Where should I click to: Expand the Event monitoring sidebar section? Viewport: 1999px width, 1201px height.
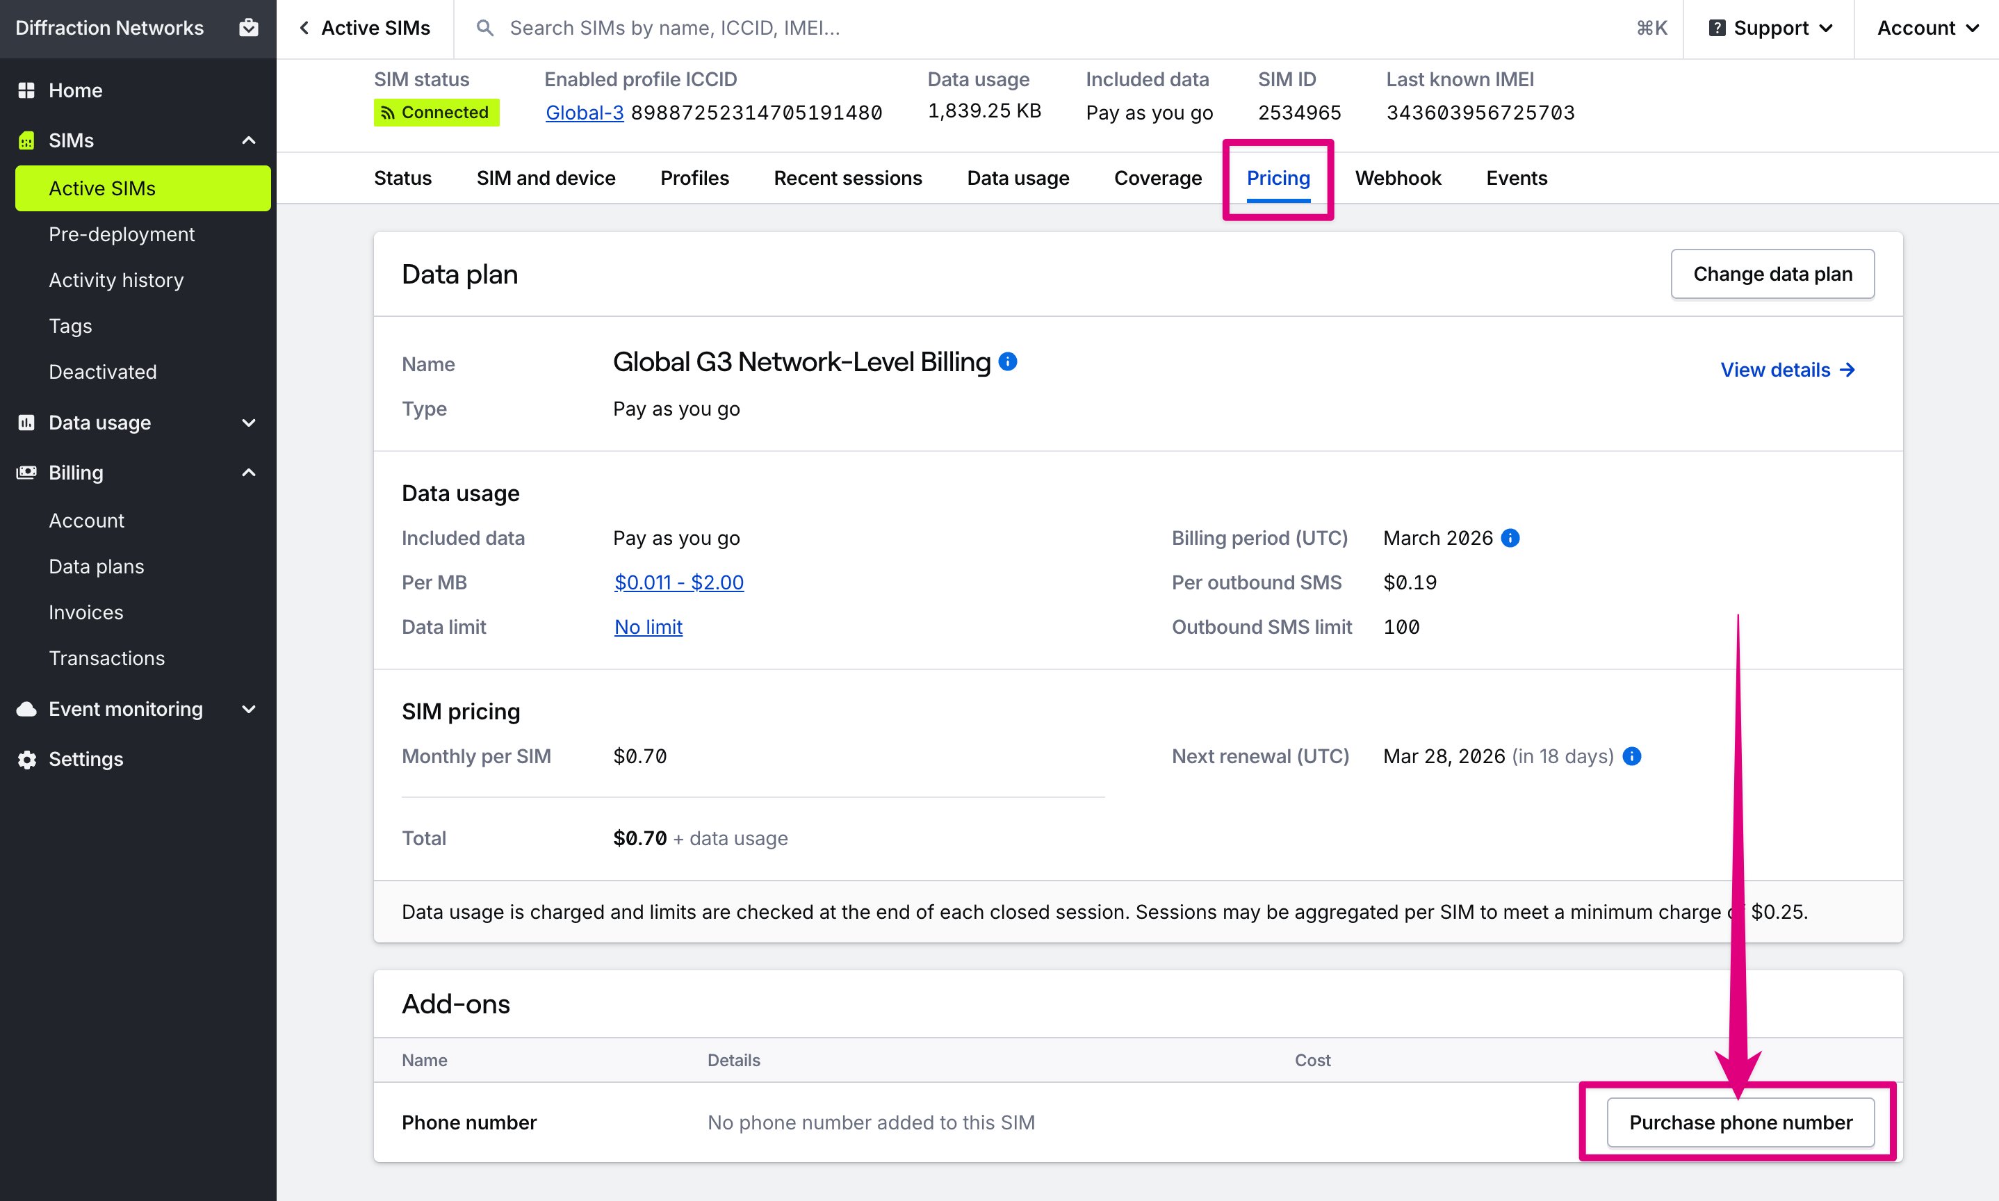pyautogui.click(x=248, y=709)
